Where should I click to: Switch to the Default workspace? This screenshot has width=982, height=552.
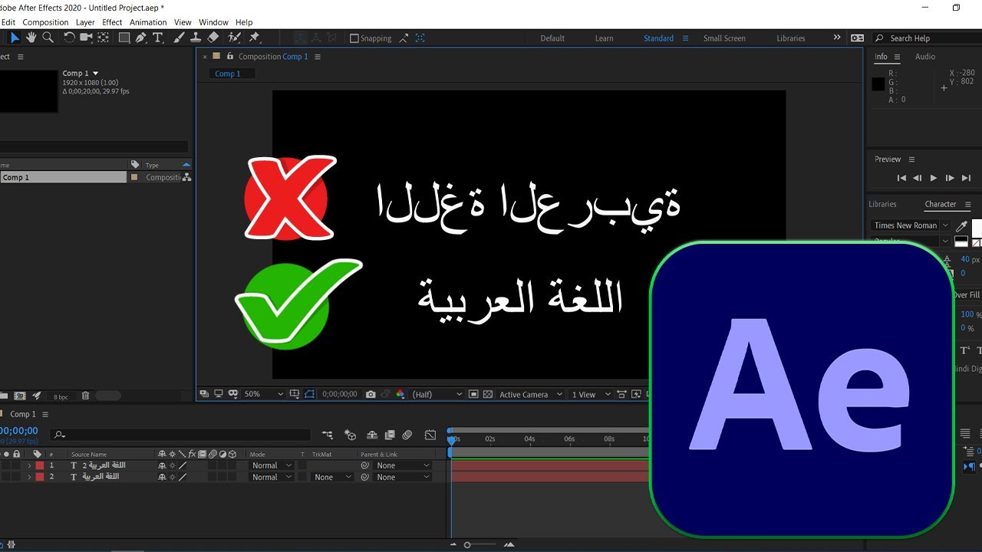552,38
